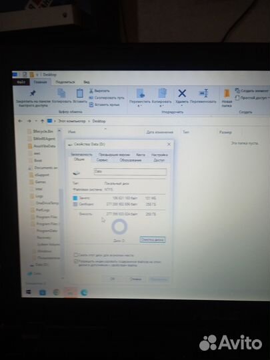Screen dimensions: 270x360
Task: Open the Предыдущие версии tab
Action: tap(114, 155)
